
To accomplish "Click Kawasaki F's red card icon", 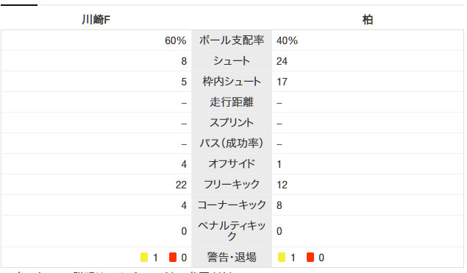I will tap(173, 258).
